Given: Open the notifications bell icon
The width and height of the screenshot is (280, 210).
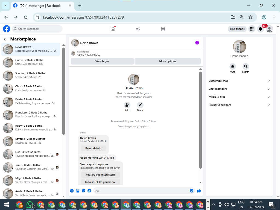Looking at the screenshot, I should coord(261,29).
